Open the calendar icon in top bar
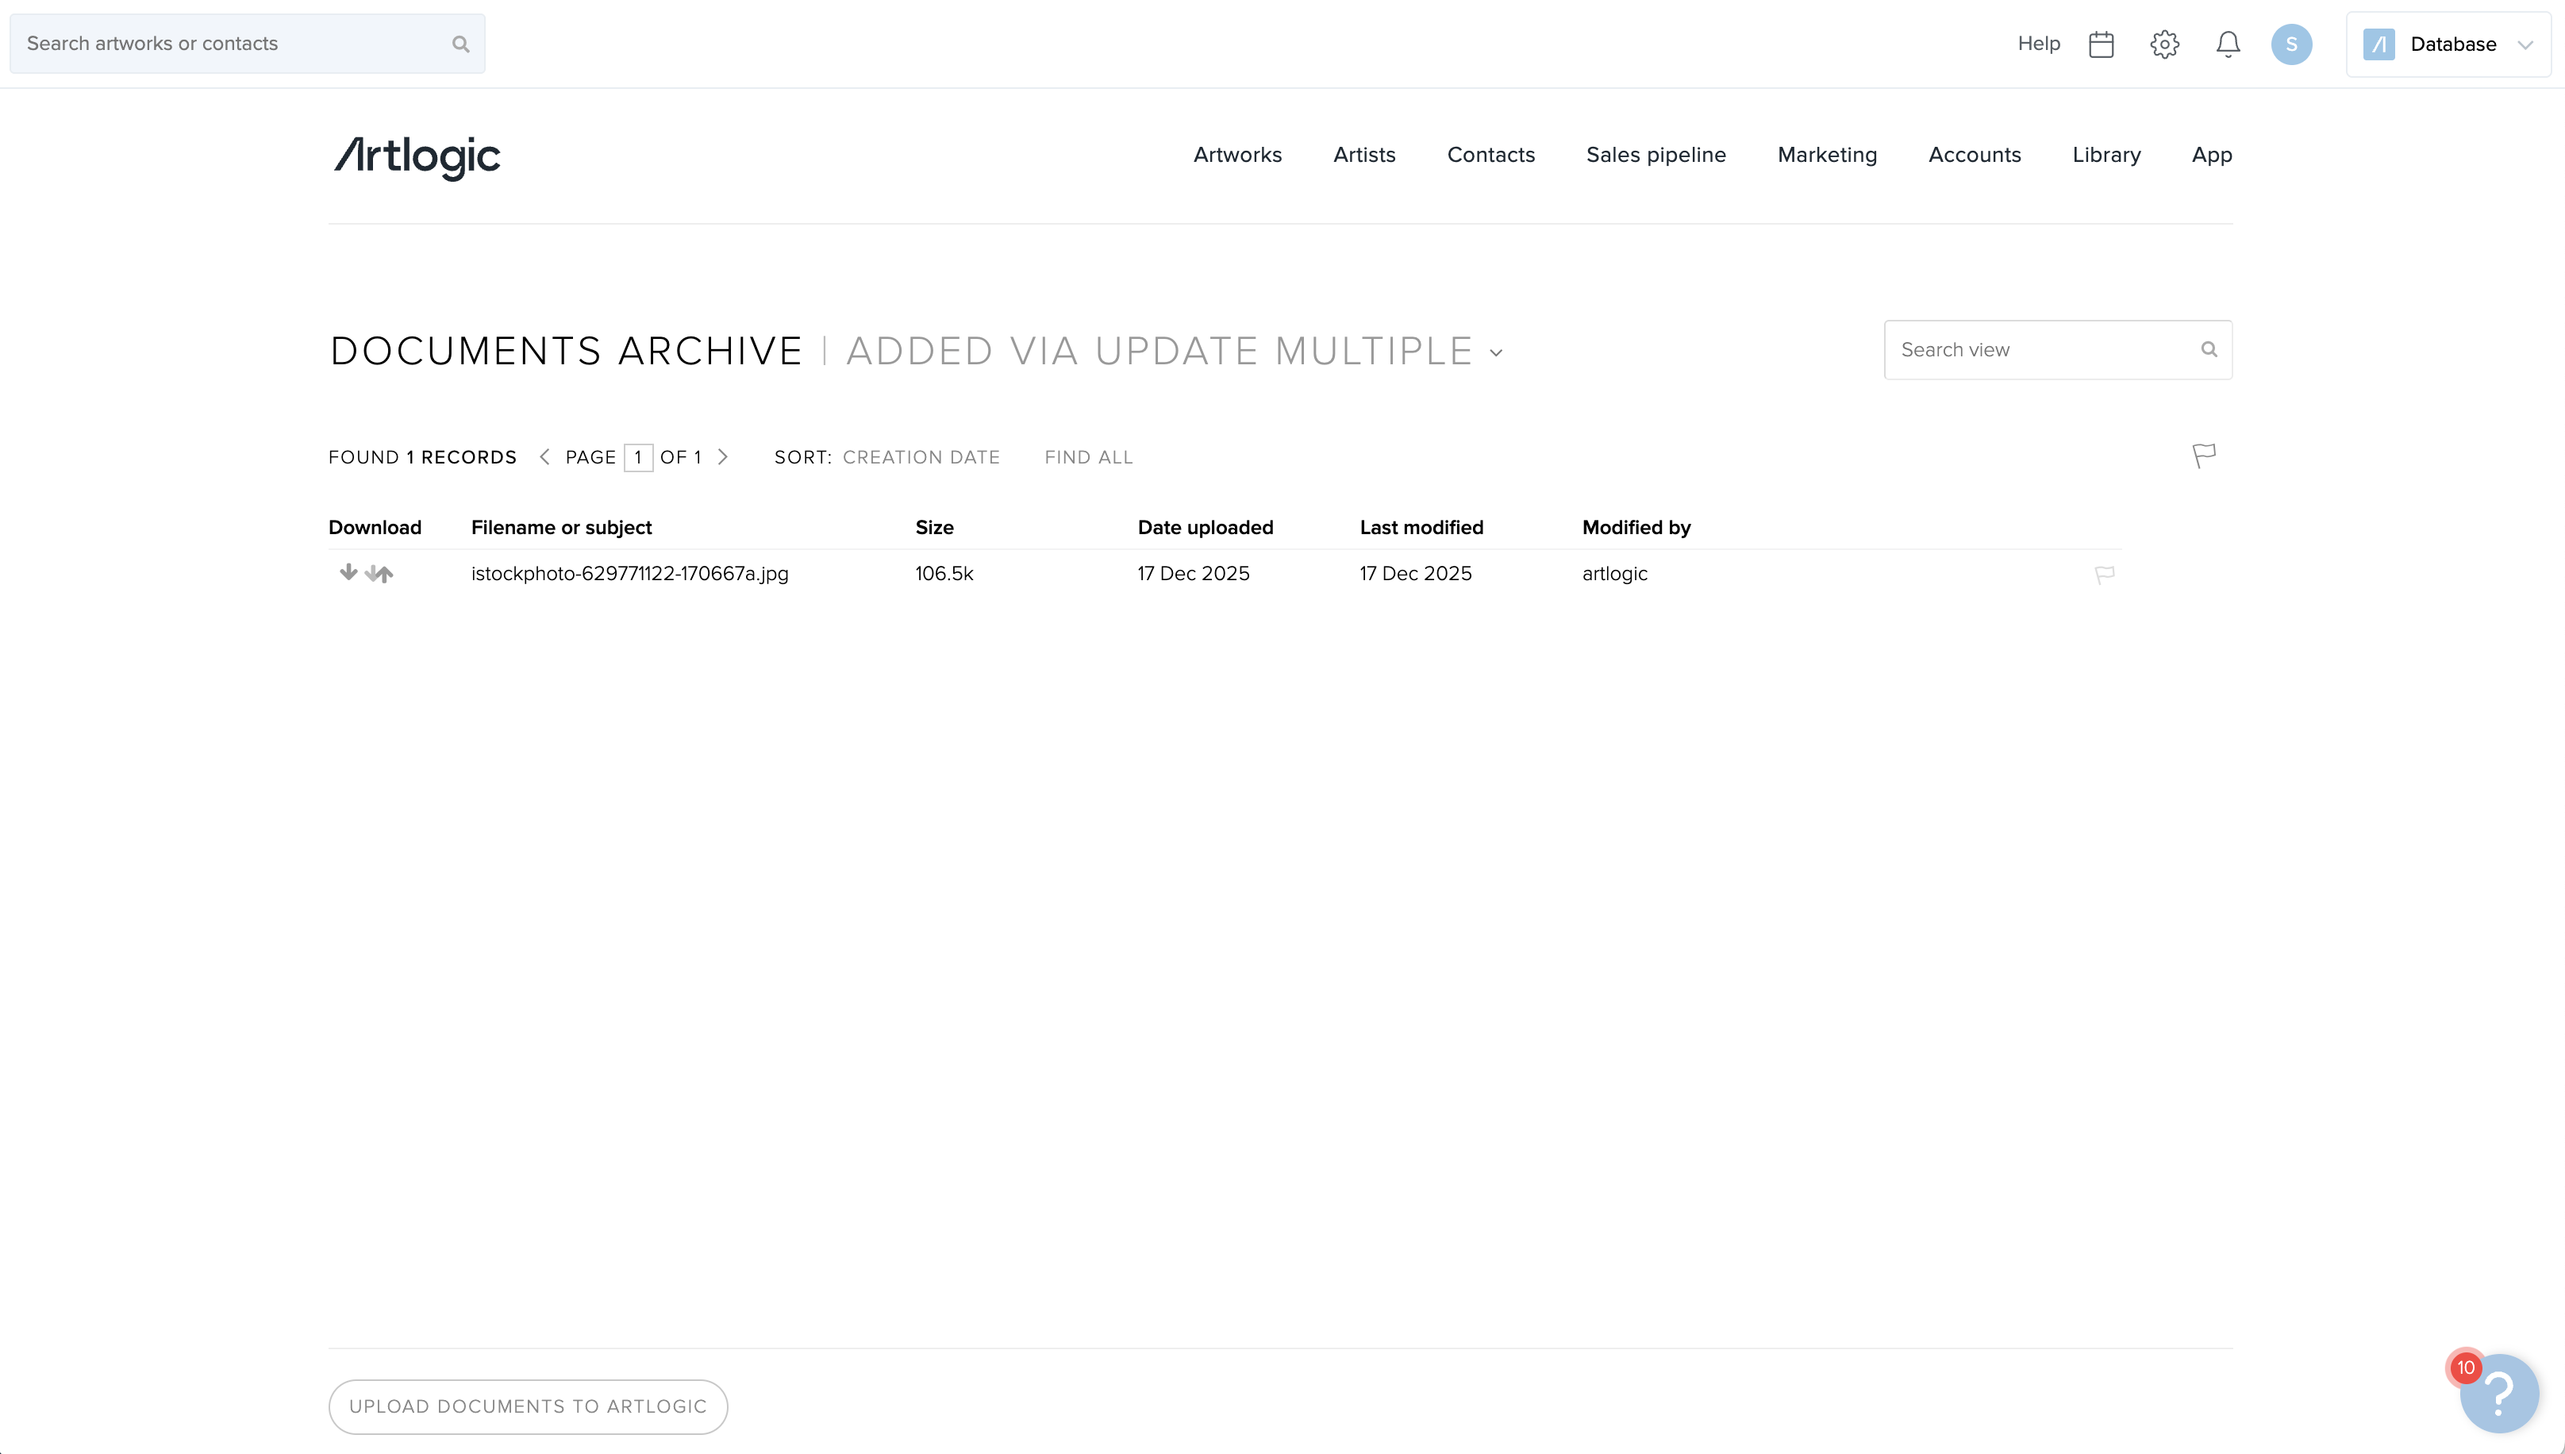This screenshot has height=1454, width=2565. click(x=2101, y=44)
